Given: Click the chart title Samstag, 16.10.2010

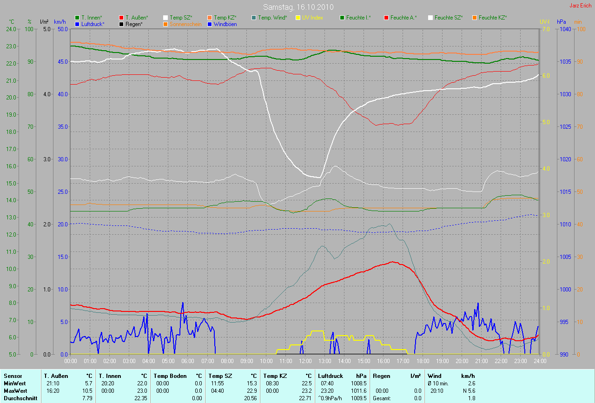Looking at the screenshot, I should coord(297,7).
